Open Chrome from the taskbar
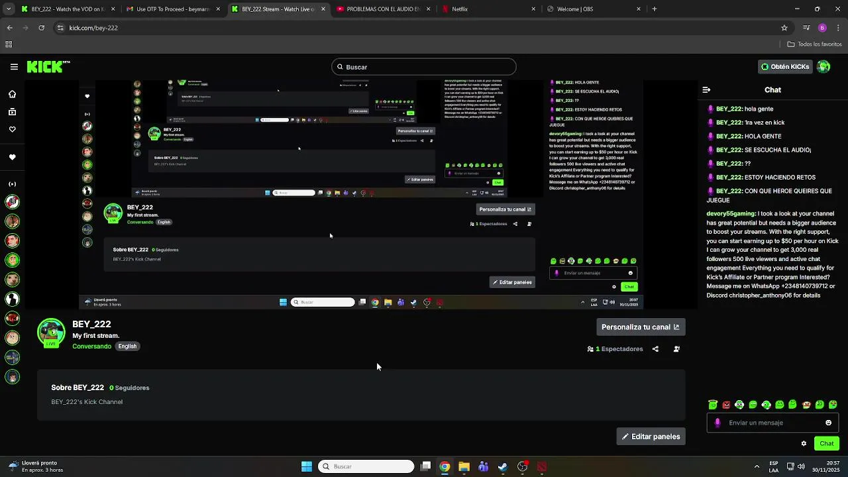The image size is (848, 477). click(445, 466)
